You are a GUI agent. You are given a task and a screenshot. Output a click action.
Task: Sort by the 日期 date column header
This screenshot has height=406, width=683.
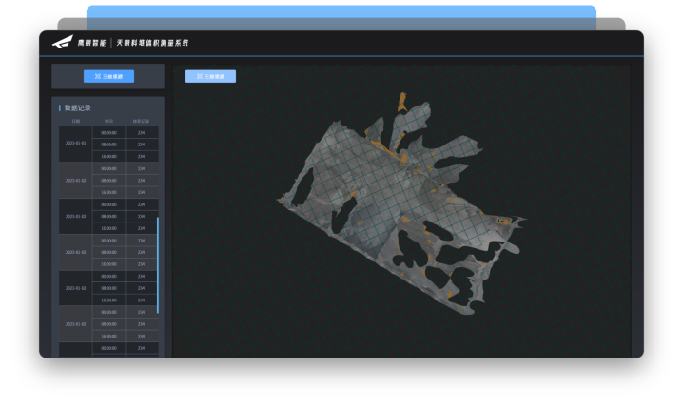(76, 121)
